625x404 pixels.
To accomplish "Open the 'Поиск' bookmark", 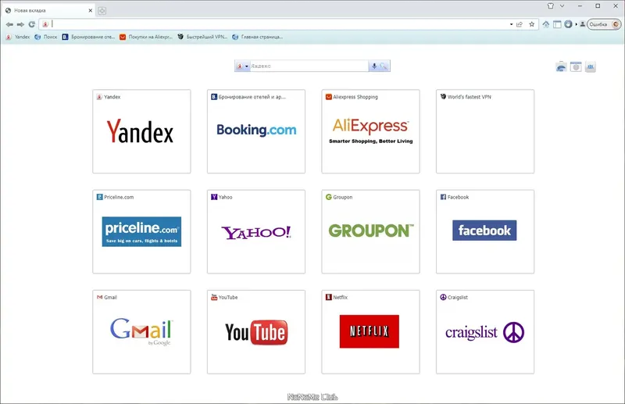I will [x=46, y=37].
